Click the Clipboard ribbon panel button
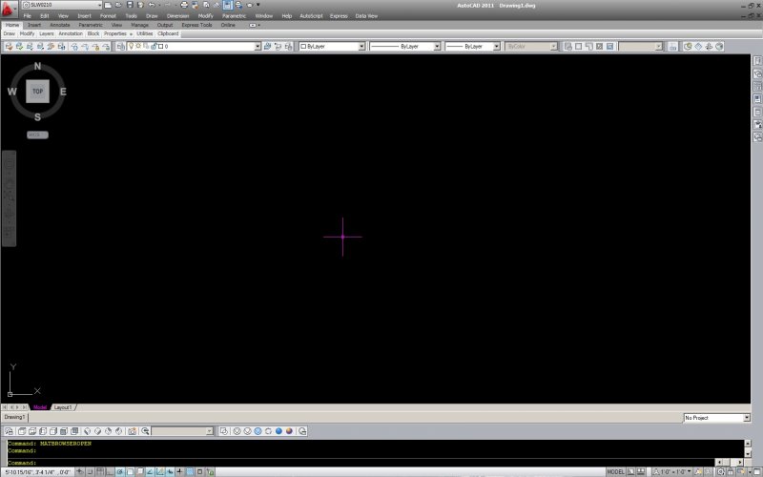The image size is (763, 477). [x=168, y=34]
